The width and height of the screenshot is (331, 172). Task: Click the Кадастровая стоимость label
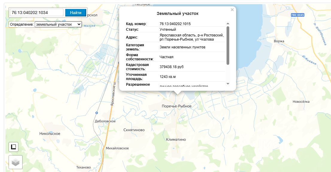[137, 67]
